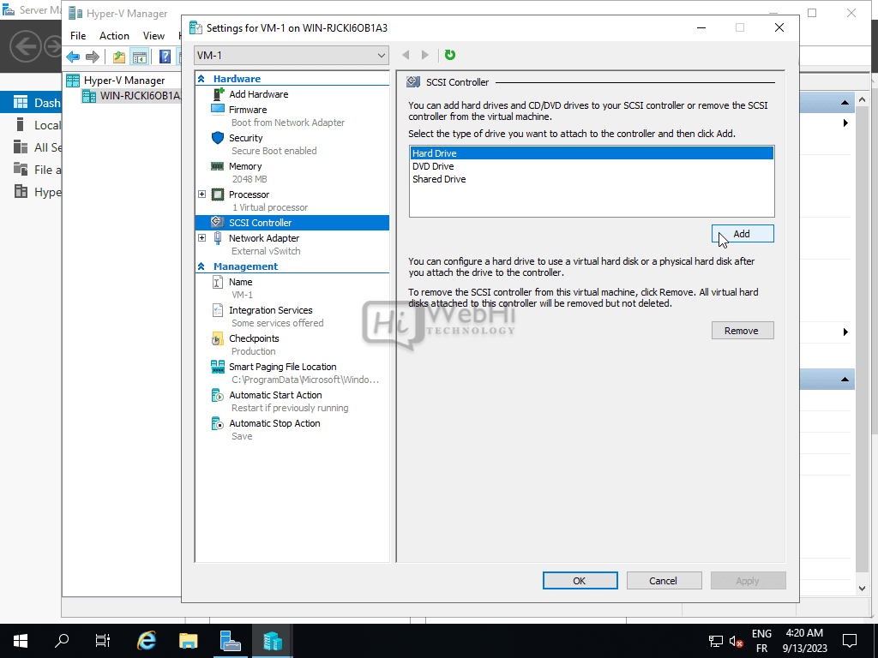
Task: Collapse the Hardware section
Action: point(201,79)
